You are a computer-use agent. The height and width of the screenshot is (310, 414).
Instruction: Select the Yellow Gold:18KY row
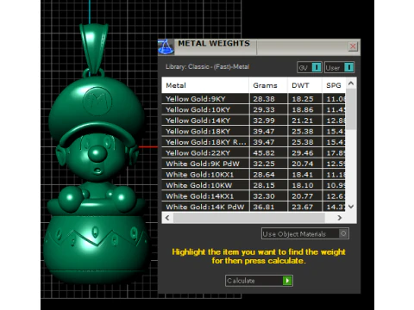click(x=254, y=131)
